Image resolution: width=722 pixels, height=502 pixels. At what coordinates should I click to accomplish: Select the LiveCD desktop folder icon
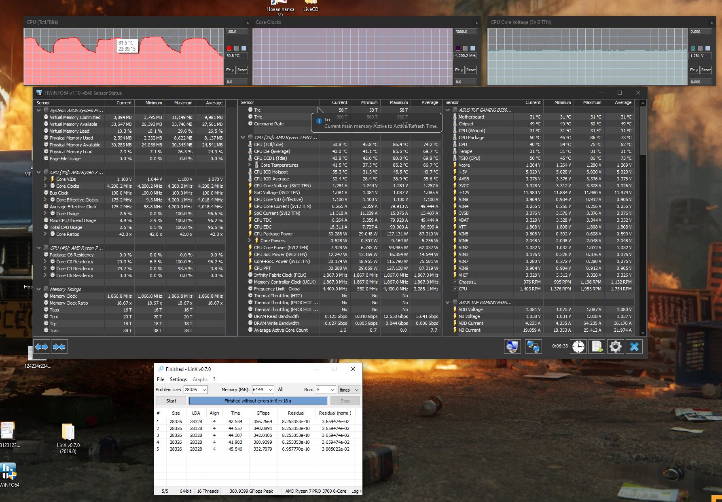[311, 6]
